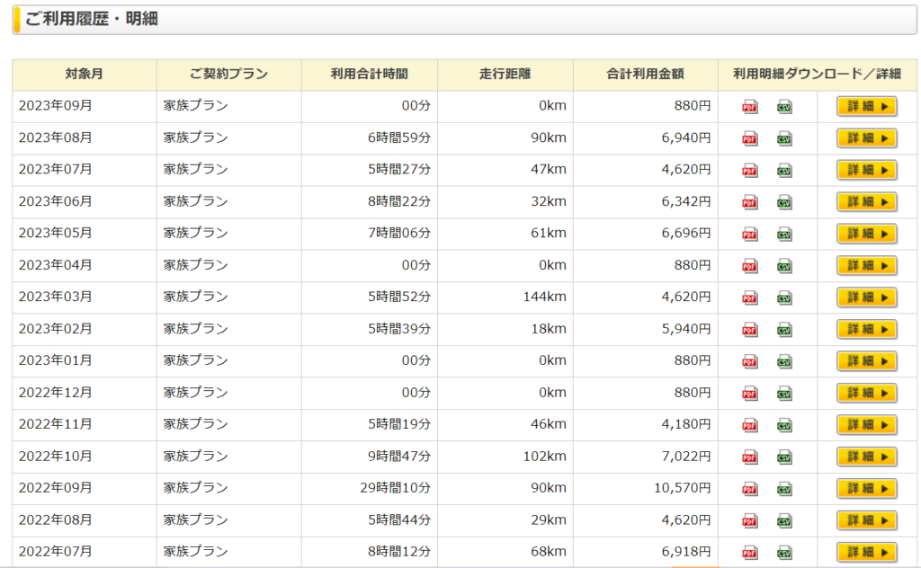Download the PDF for 2022年07月
Viewport: 921px width, 568px height.
[x=749, y=552]
